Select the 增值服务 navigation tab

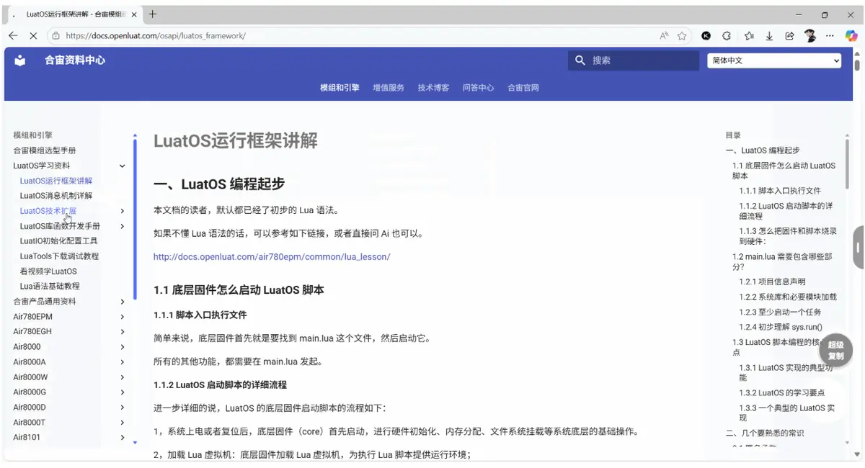389,88
